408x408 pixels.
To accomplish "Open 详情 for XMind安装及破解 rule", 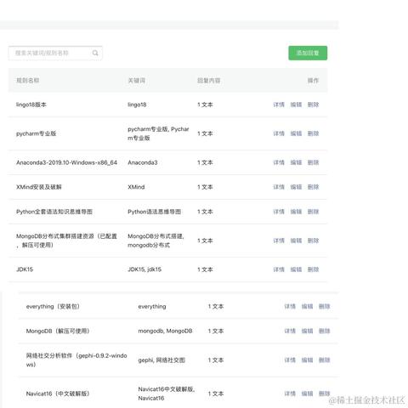I will click(279, 187).
